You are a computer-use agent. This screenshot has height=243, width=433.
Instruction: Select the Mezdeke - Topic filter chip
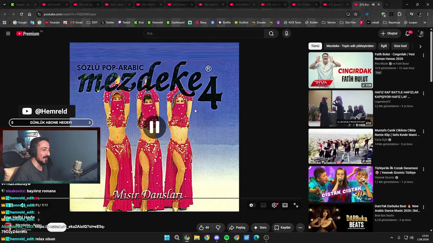click(x=350, y=46)
